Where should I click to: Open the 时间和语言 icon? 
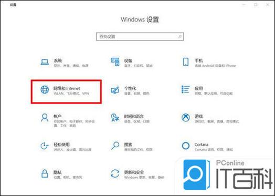tap(115, 118)
